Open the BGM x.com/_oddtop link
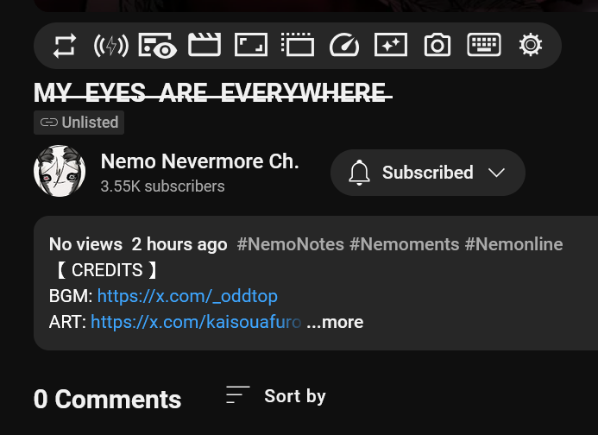 tap(187, 296)
